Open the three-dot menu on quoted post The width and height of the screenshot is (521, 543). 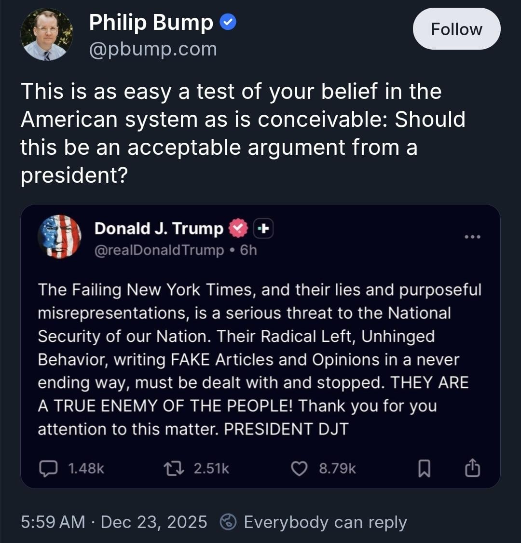click(x=472, y=237)
